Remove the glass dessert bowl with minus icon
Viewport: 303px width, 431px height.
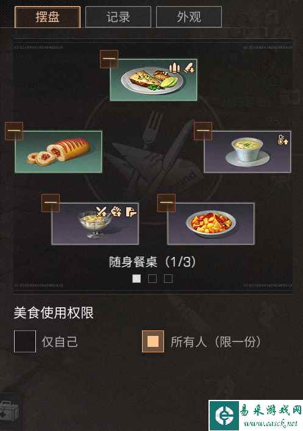(x=51, y=203)
